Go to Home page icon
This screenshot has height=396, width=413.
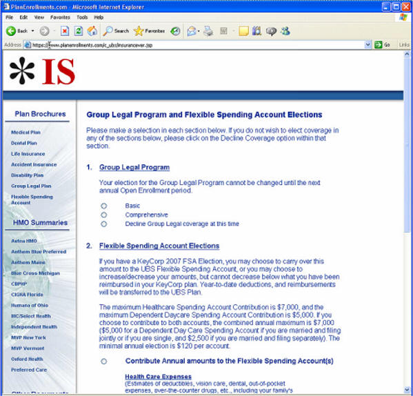(x=92, y=31)
